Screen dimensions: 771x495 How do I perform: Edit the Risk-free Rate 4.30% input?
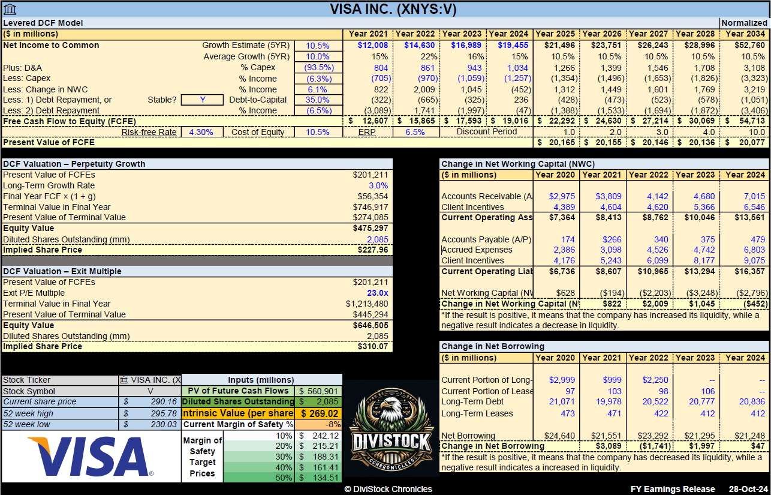click(201, 132)
